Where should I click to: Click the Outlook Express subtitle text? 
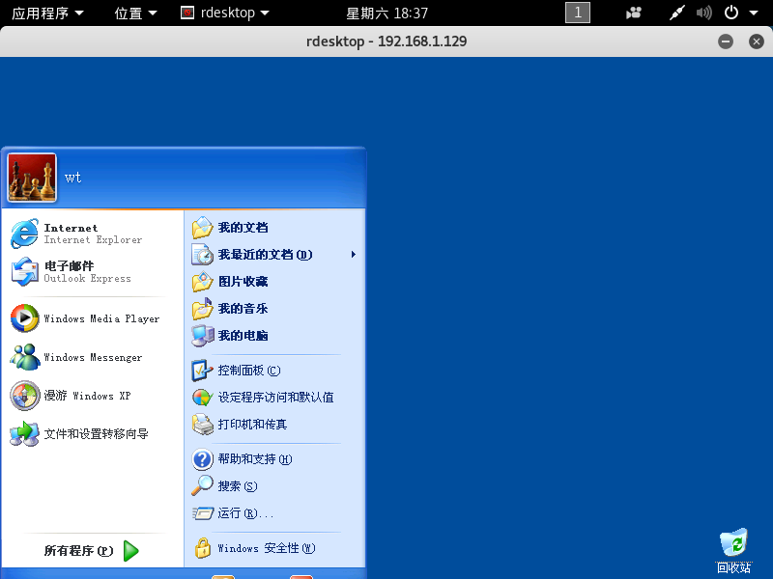87,279
